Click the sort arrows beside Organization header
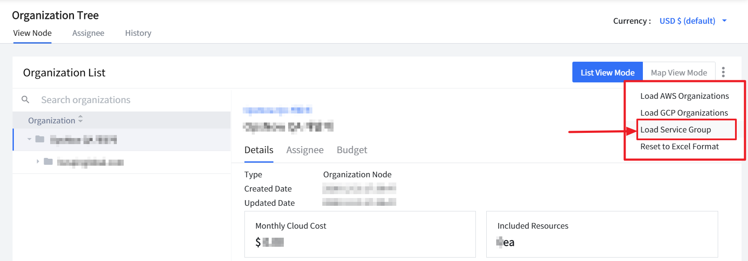The width and height of the screenshot is (748, 261). pos(80,119)
